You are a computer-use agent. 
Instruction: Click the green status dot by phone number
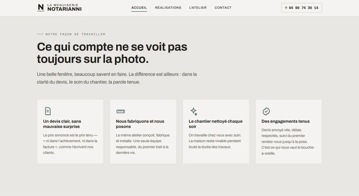[286, 8]
